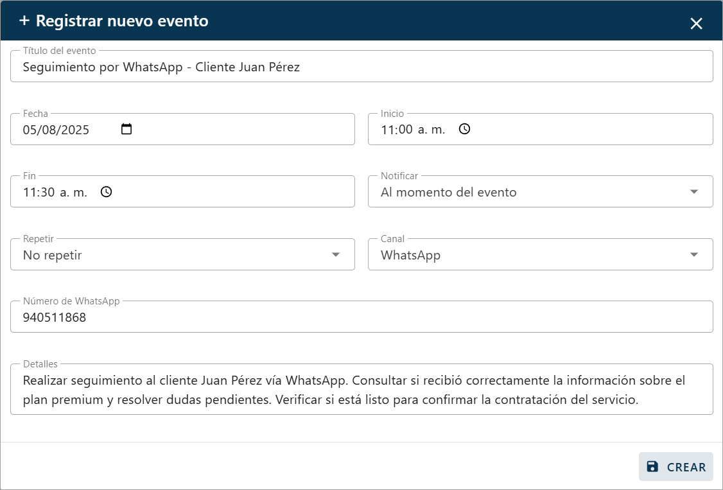Click the plus icon in the header
This screenshot has width=723, height=490.
[x=24, y=21]
